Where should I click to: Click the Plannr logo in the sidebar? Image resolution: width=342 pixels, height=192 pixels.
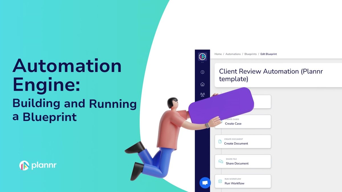pyautogui.click(x=202, y=56)
